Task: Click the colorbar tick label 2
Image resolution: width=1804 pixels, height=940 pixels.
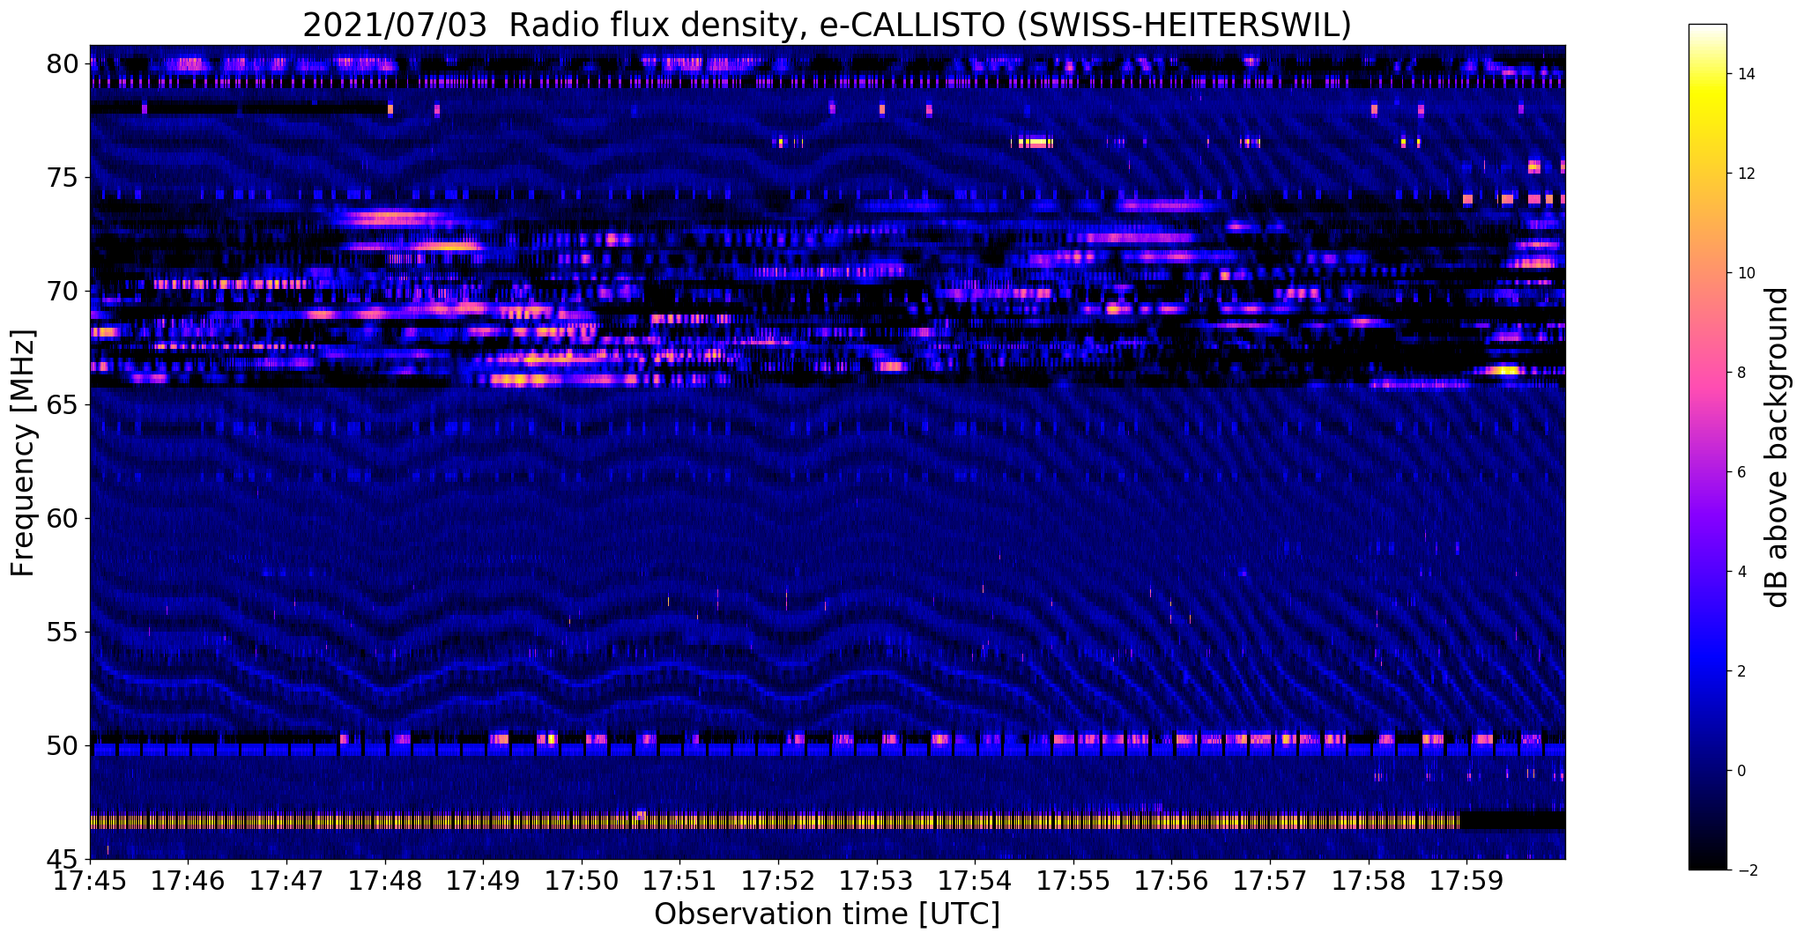Action: (x=1741, y=671)
